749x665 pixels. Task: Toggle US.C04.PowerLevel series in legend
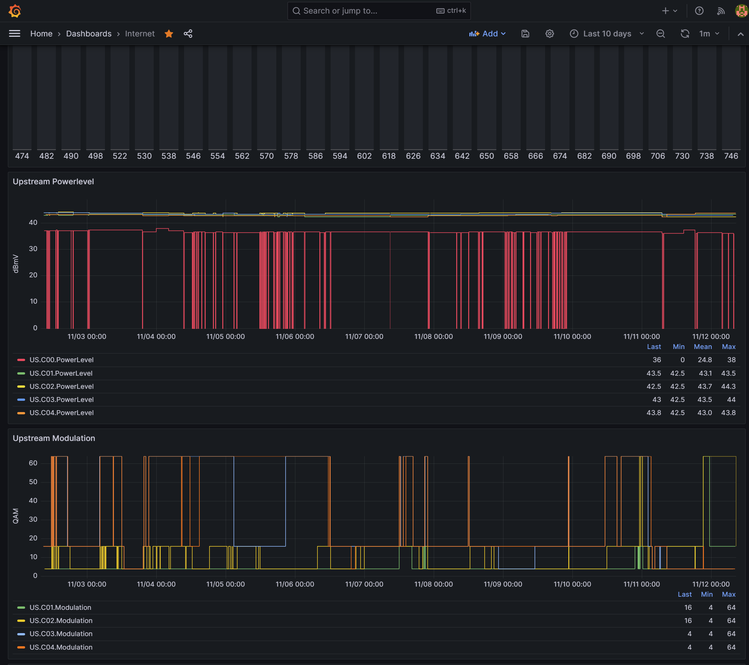pos(61,413)
